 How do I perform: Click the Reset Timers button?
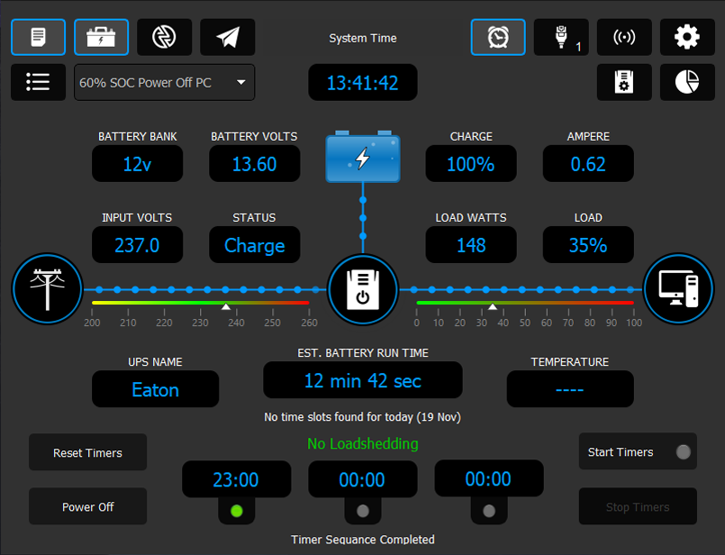87,452
